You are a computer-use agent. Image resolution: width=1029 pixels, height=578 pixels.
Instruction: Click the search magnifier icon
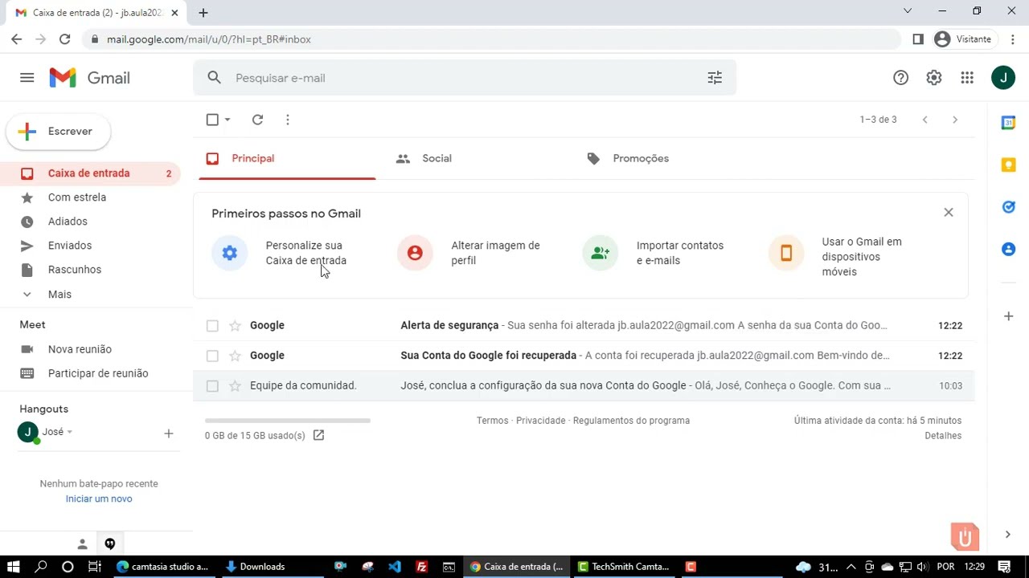click(214, 78)
